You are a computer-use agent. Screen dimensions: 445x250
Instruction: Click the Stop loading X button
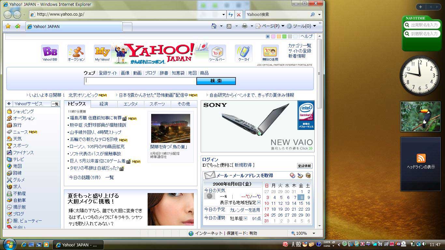click(239, 14)
